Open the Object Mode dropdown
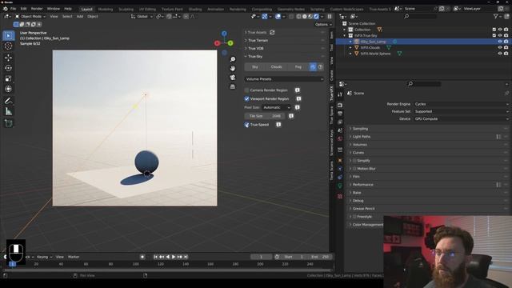 [x=30, y=16]
